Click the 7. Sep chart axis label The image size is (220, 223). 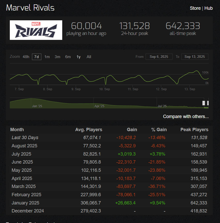[x=19, y=89]
